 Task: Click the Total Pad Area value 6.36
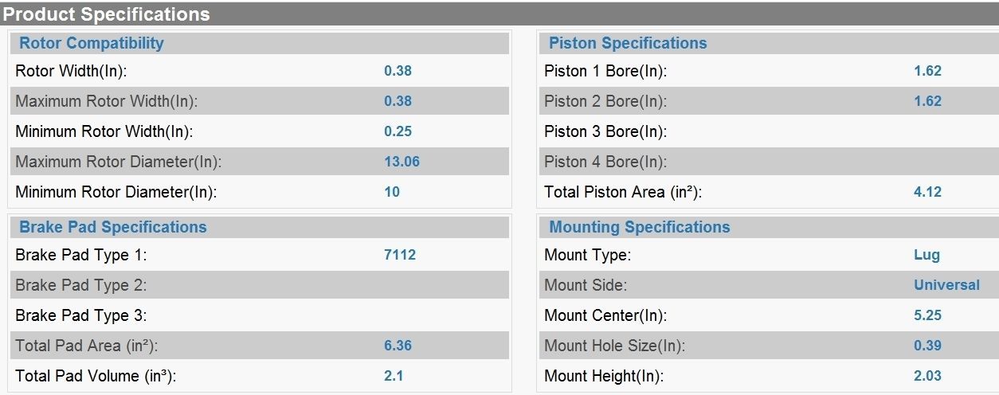[398, 346]
